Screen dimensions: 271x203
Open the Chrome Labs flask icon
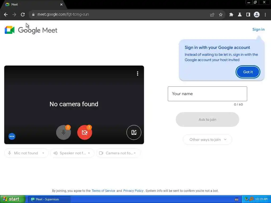(240, 15)
